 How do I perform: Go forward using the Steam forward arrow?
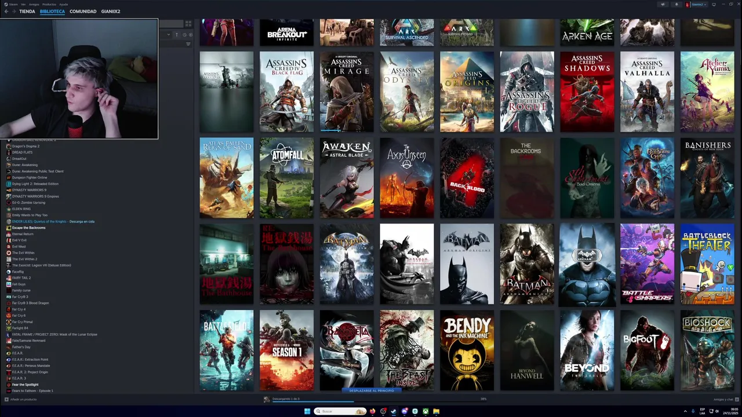[x=14, y=11]
